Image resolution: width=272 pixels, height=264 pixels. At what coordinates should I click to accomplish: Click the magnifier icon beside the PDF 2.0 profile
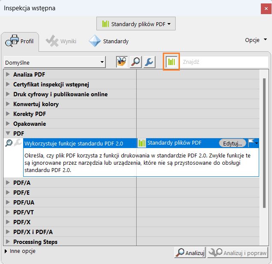[x=9, y=143]
